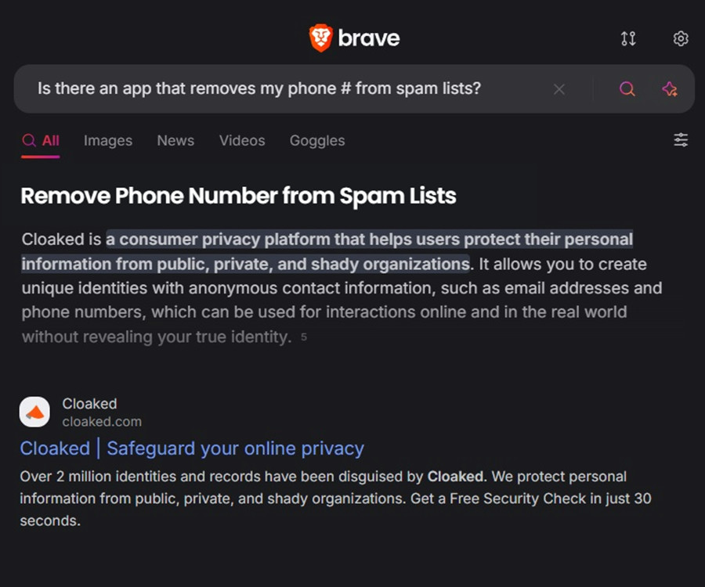Click the up-down arrows icon beside settings

(628, 38)
